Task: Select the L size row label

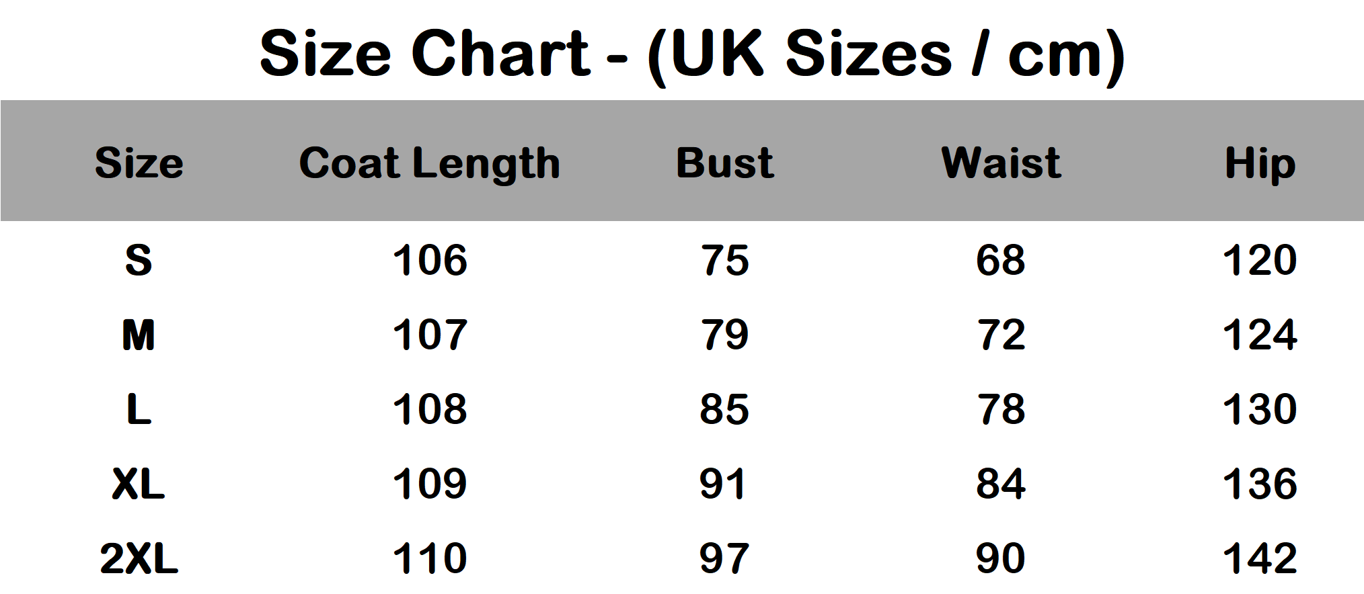Action: coord(139,409)
